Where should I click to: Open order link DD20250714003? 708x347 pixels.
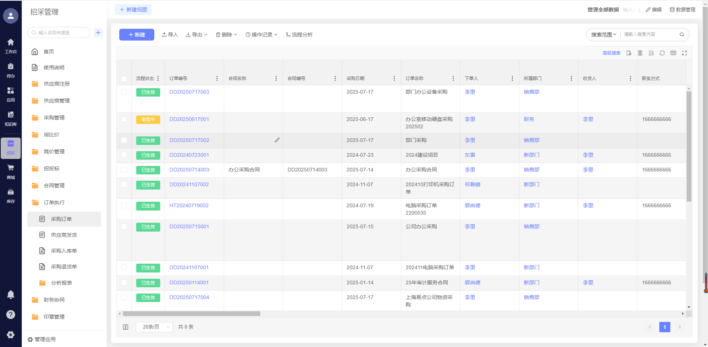pos(189,170)
